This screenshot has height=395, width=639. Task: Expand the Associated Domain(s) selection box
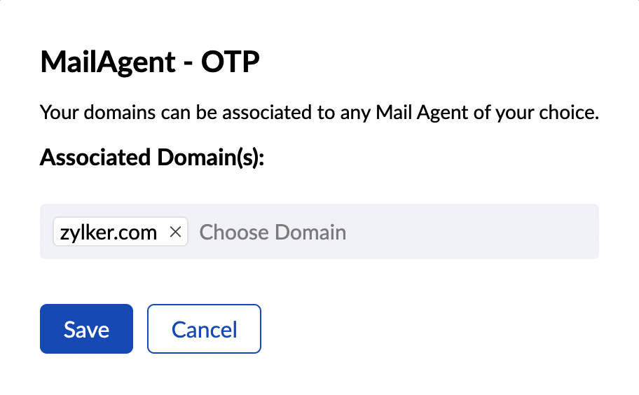click(x=420, y=233)
